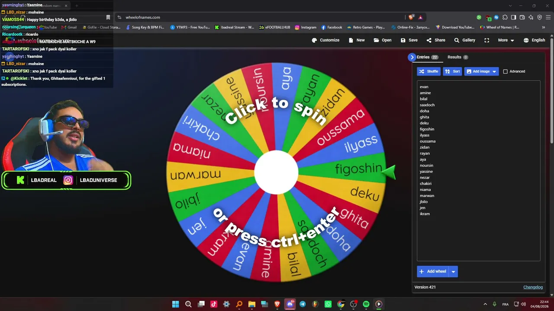Viewport: 554px width, 311px height.
Task: Open Brave VPN shield icon
Action: (x=539, y=17)
